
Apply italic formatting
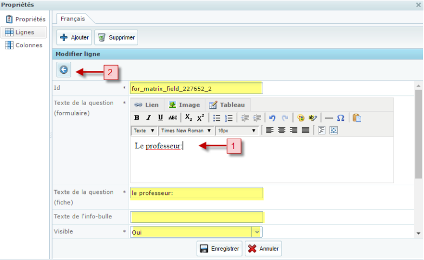point(148,118)
